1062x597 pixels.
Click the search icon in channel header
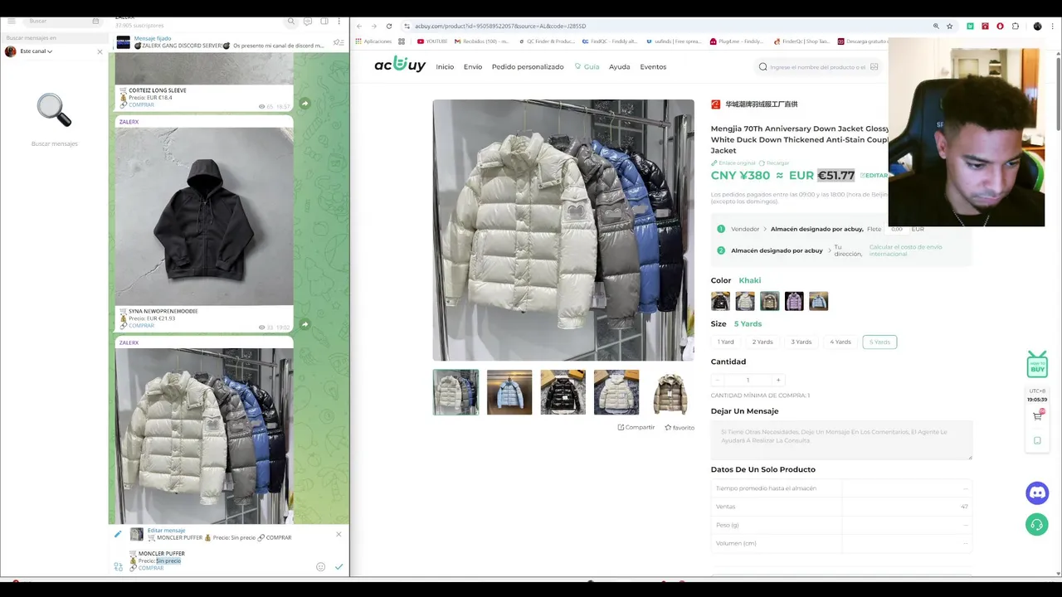[x=291, y=21]
